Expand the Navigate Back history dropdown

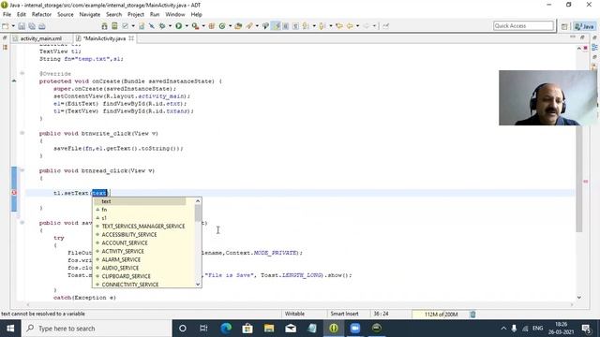[x=357, y=26]
